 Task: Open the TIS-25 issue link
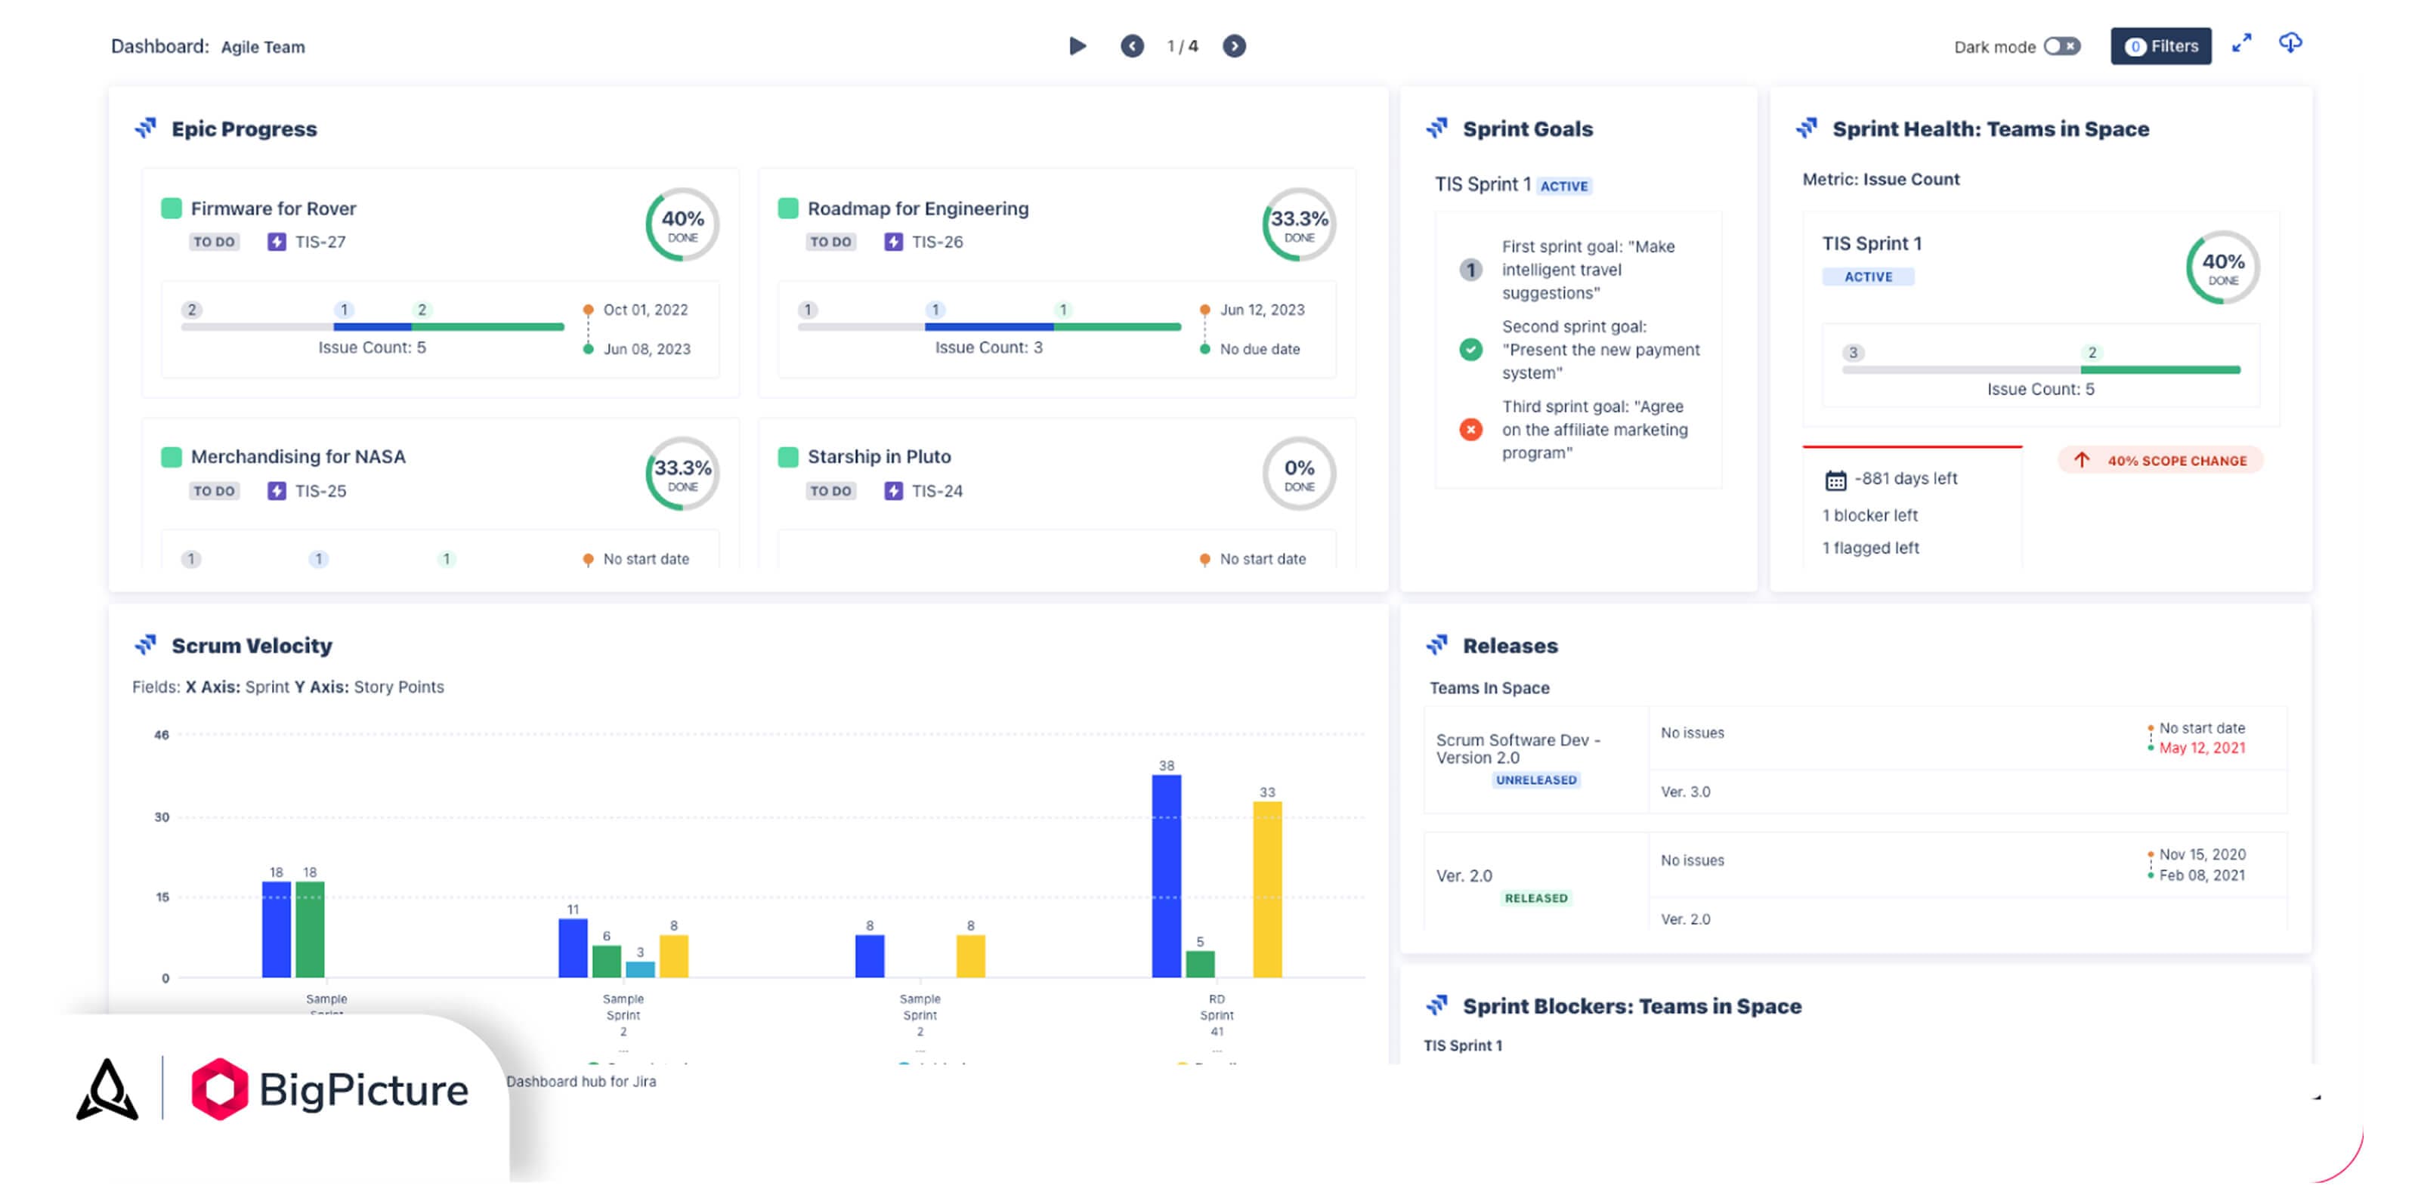pos(320,491)
